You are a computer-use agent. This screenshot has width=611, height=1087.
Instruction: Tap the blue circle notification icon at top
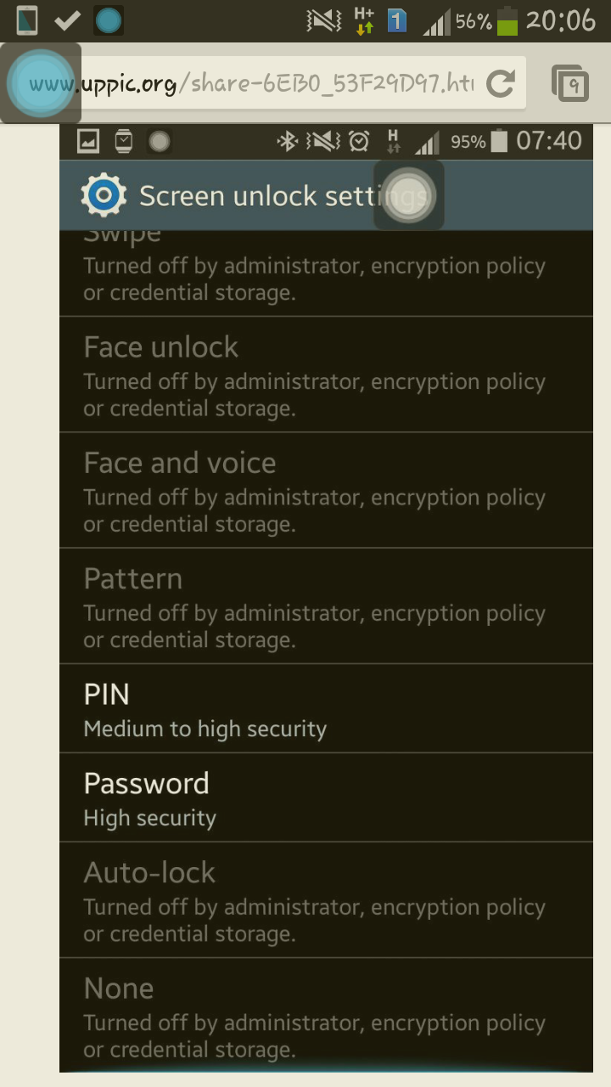(x=109, y=20)
